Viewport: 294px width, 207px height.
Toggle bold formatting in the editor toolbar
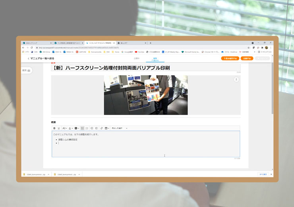click(x=54, y=128)
